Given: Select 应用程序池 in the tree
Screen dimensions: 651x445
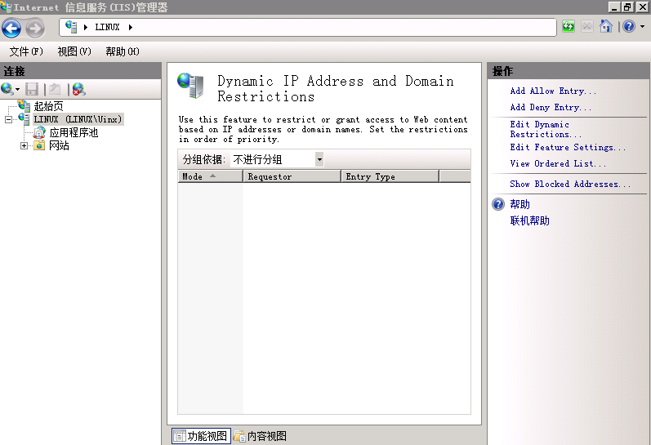Looking at the screenshot, I should pyautogui.click(x=74, y=133).
